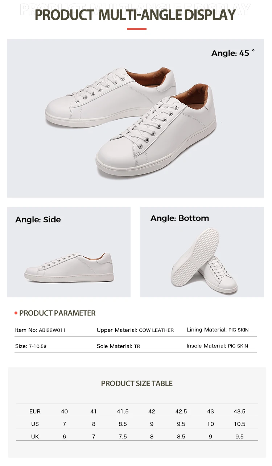Viewport: 272px width, 466px height.
Task: Click the Upper Material Cow Leather entry
Action: click(x=135, y=330)
